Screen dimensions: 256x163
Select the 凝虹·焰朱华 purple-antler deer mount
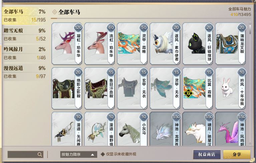click(67, 43)
